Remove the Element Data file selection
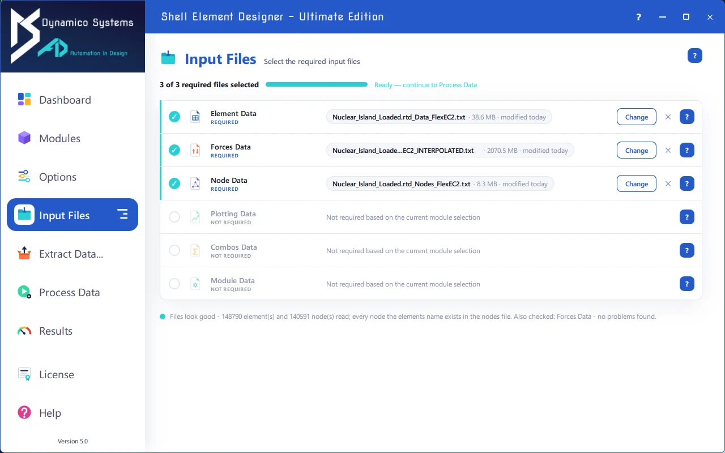The height and width of the screenshot is (453, 725). tap(668, 117)
